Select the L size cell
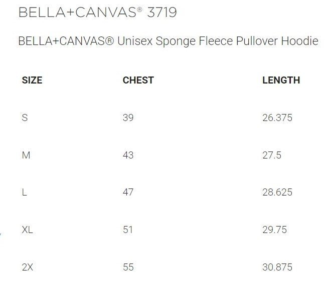 [24, 192]
